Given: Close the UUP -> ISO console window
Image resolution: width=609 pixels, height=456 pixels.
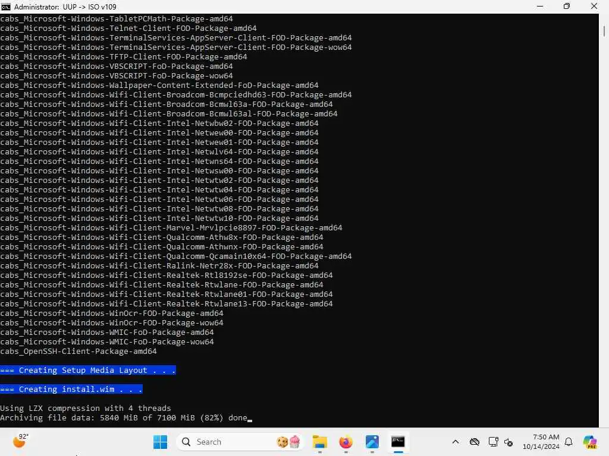Looking at the screenshot, I should tap(594, 7).
